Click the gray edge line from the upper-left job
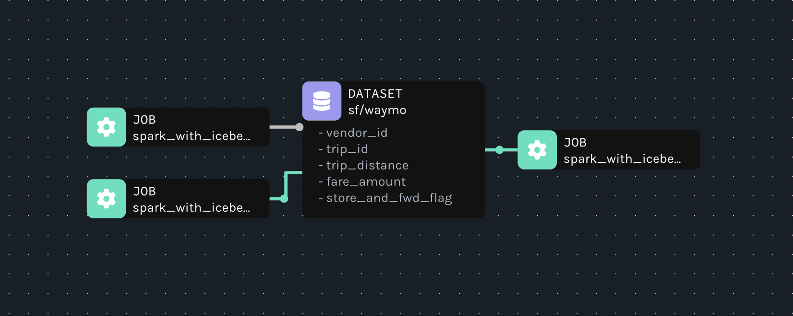 283,127
